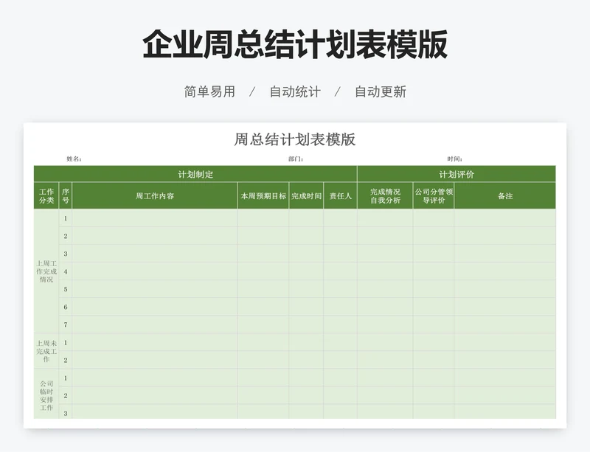Select the 公司分管领导评价 column header
This screenshot has width=590, height=452.
[x=434, y=195]
